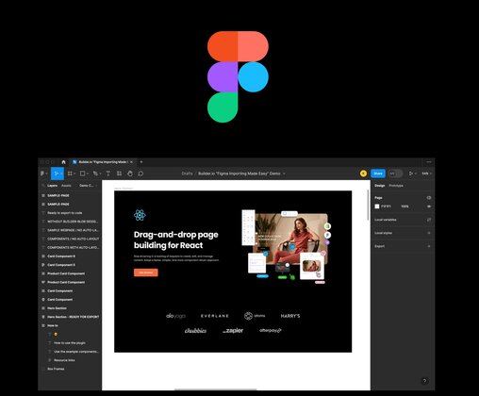Viewport: 479px width, 396px height.
Task: Open the Resources components icon
Action: [119, 173]
